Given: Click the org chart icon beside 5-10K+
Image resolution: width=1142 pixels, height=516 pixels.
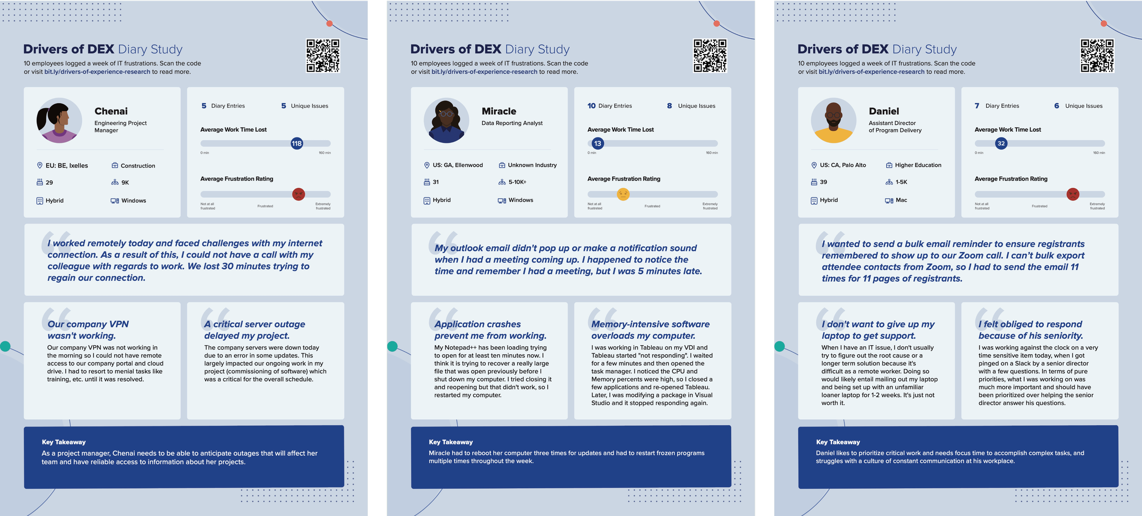Looking at the screenshot, I should [x=502, y=182].
